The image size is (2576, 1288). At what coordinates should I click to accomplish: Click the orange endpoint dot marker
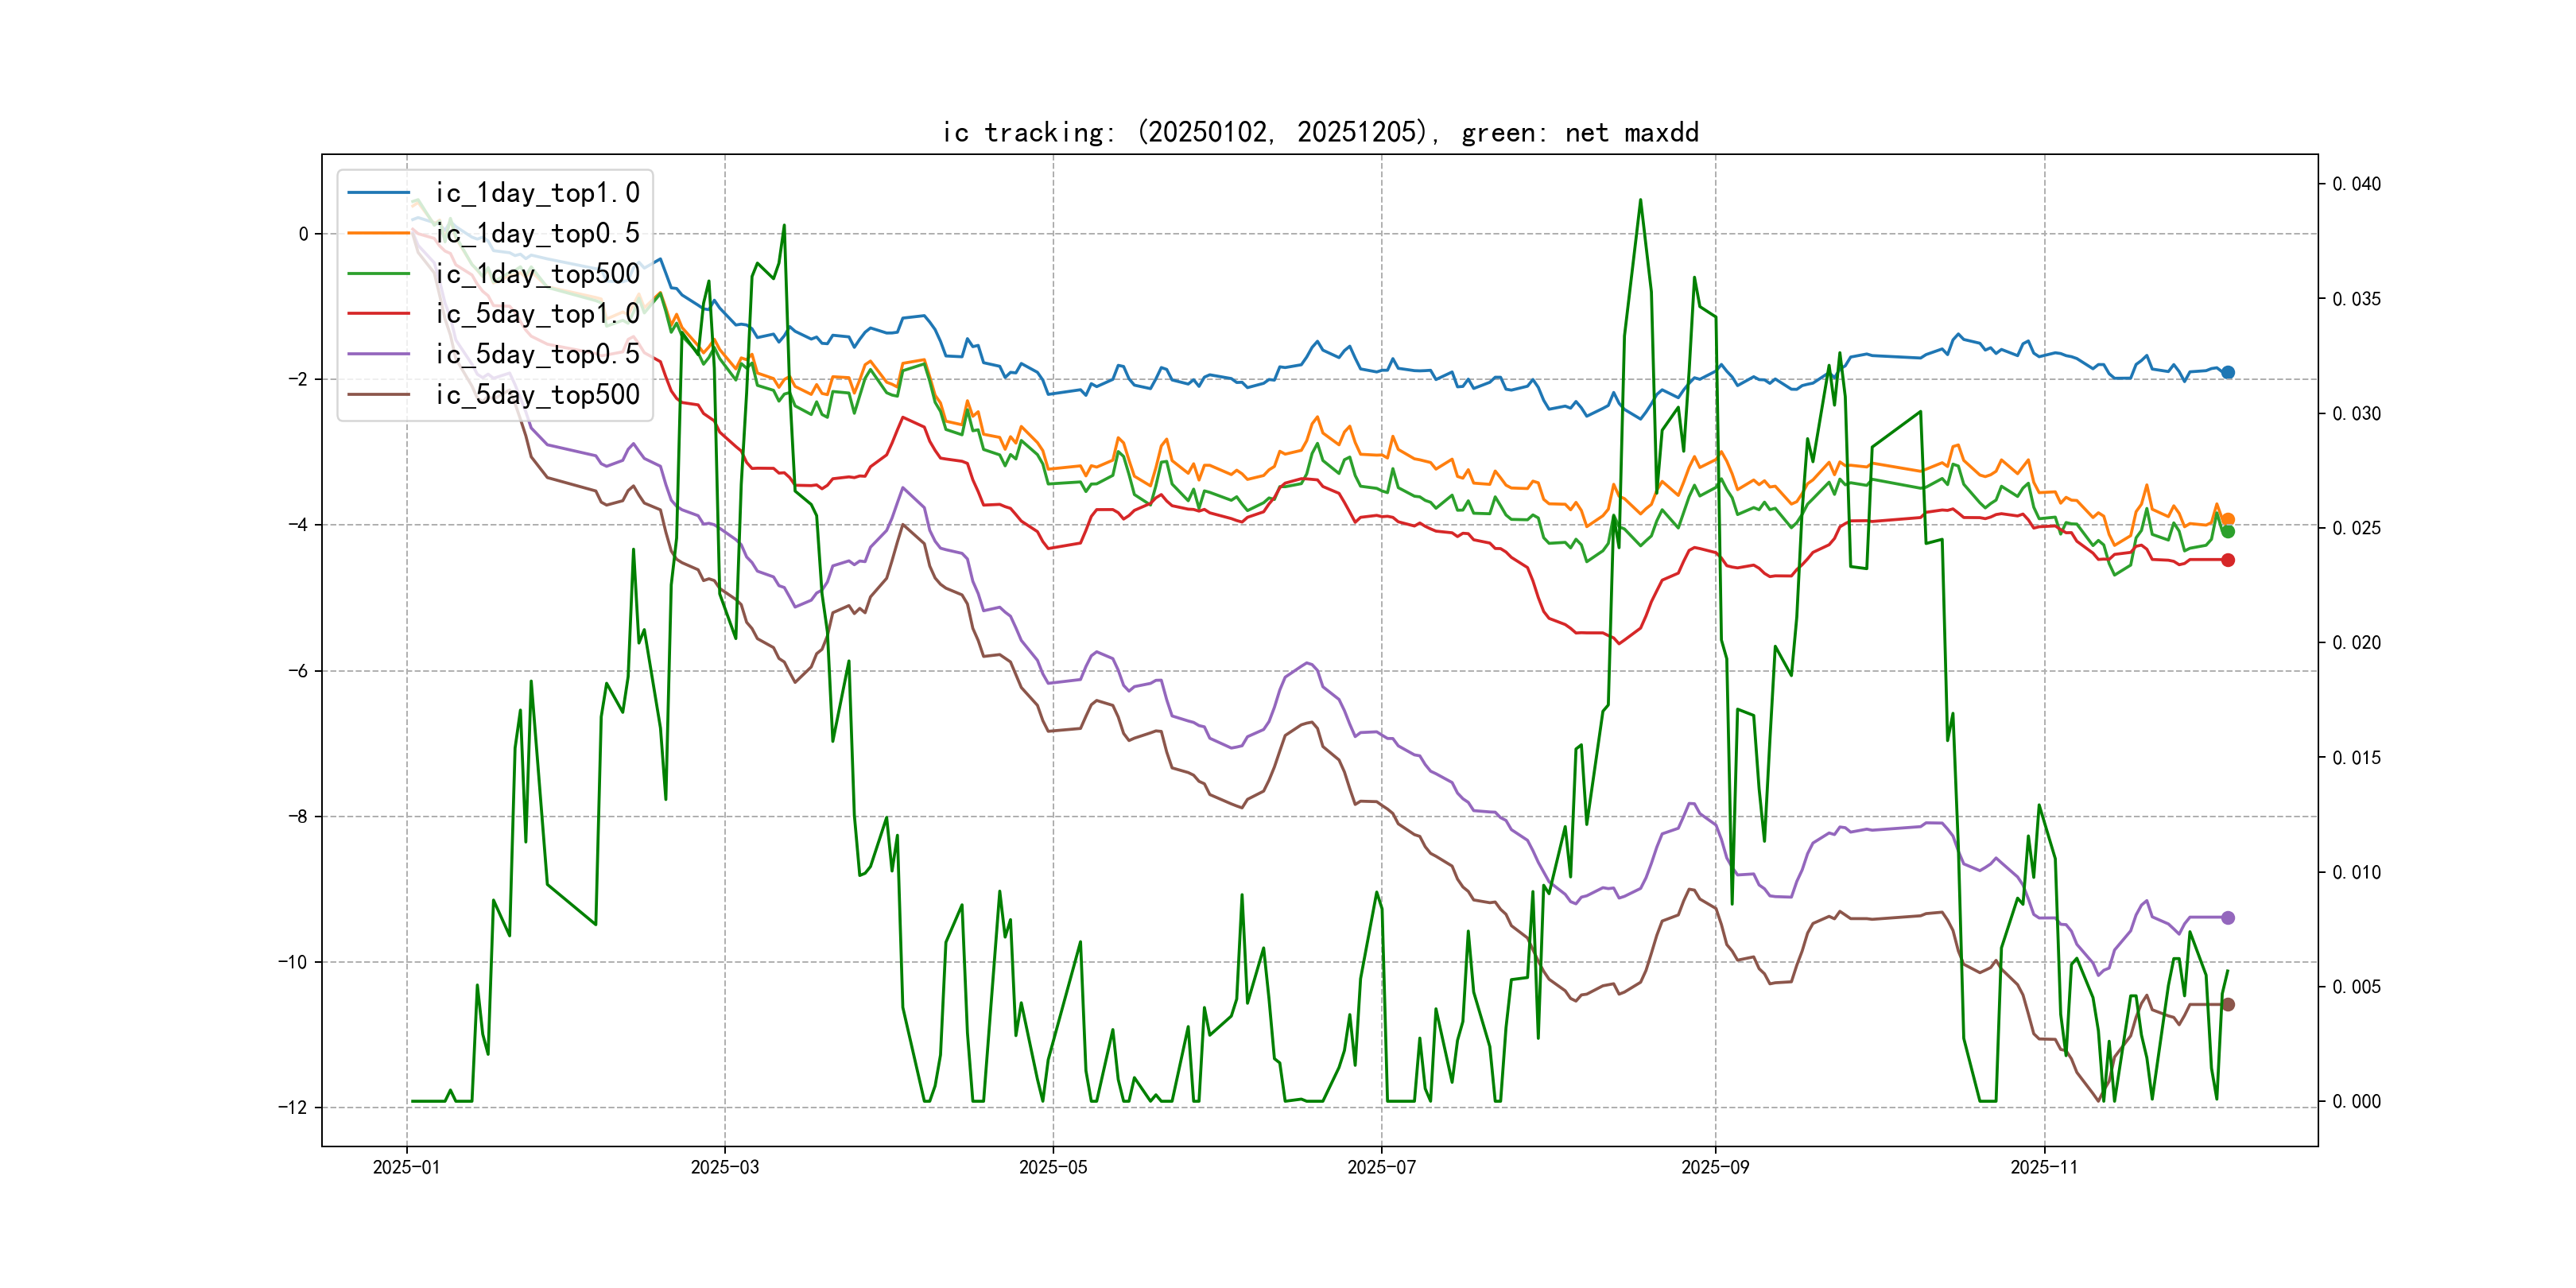pyautogui.click(x=2228, y=519)
